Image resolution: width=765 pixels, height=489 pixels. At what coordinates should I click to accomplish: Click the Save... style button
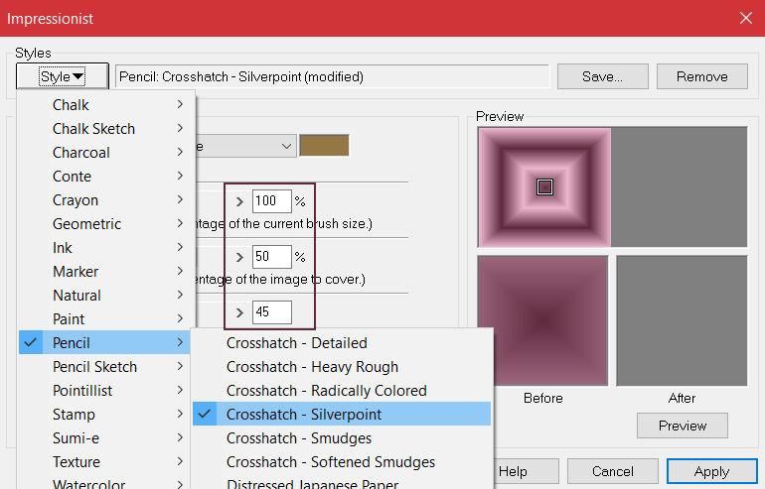(602, 76)
